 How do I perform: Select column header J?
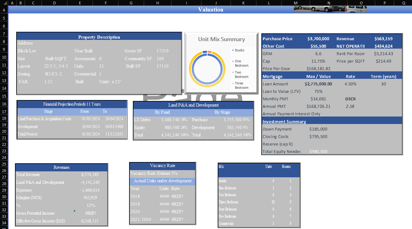pos(216,3)
